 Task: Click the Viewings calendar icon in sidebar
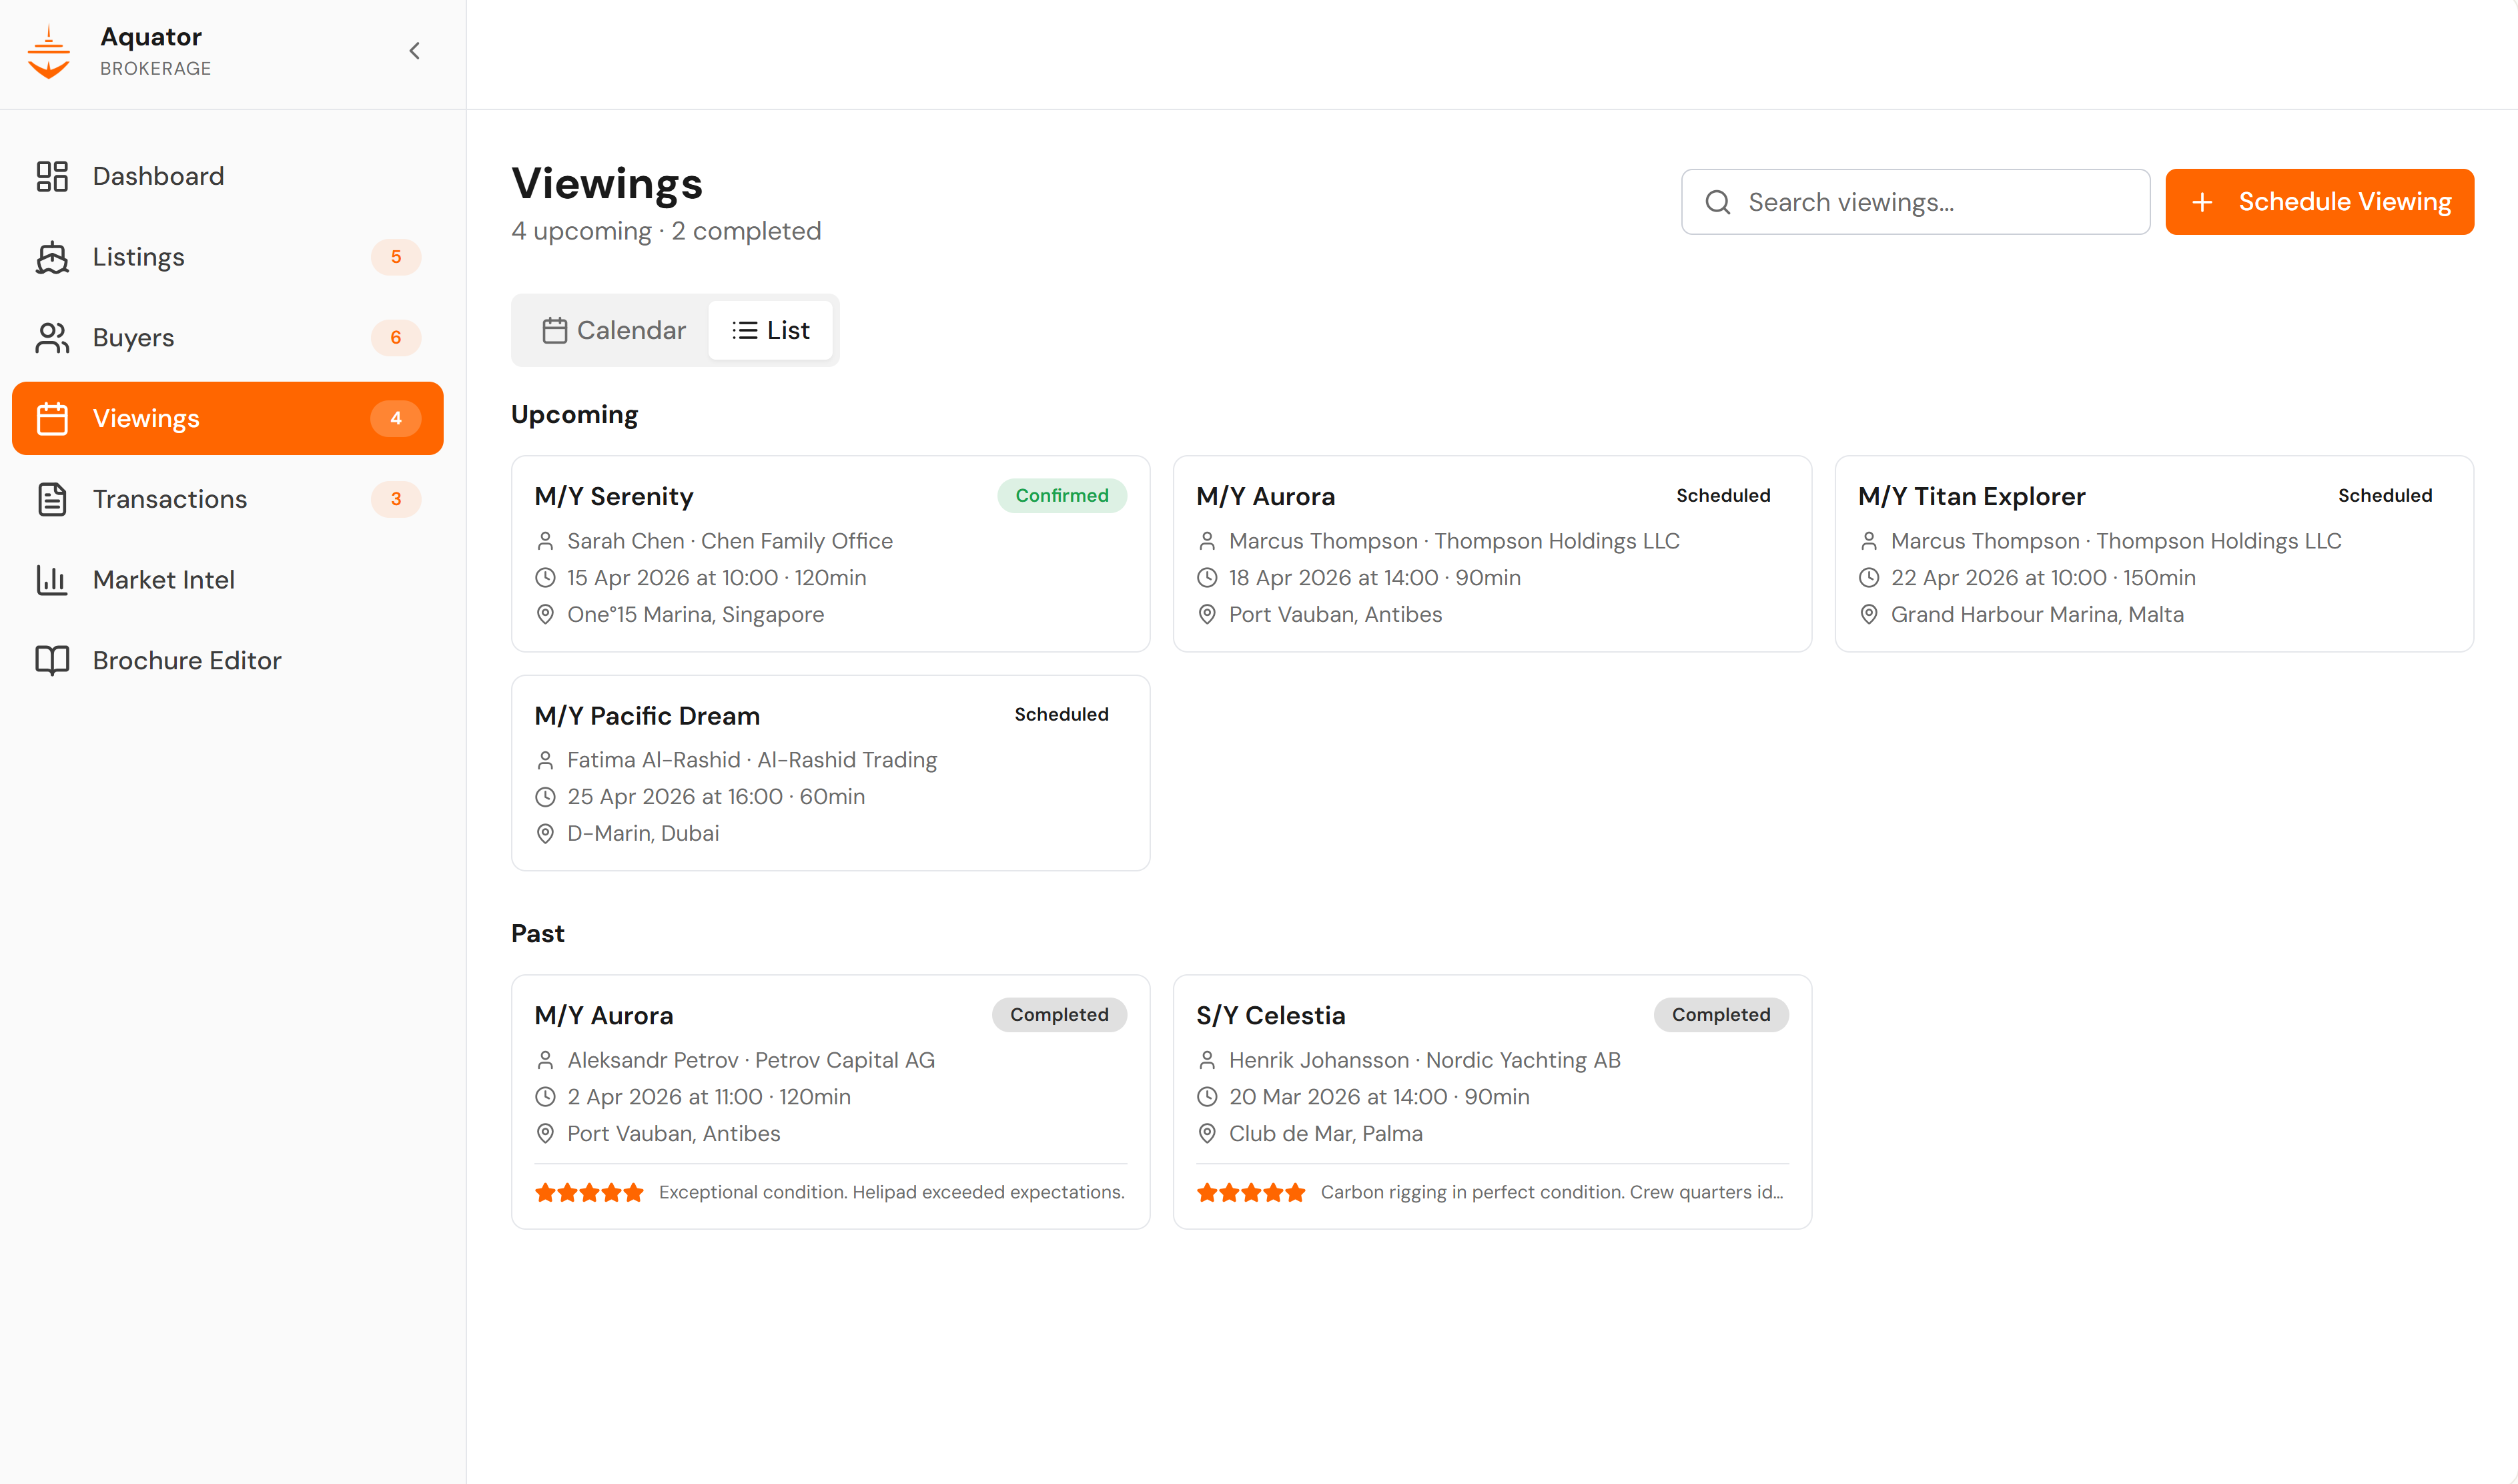52,418
